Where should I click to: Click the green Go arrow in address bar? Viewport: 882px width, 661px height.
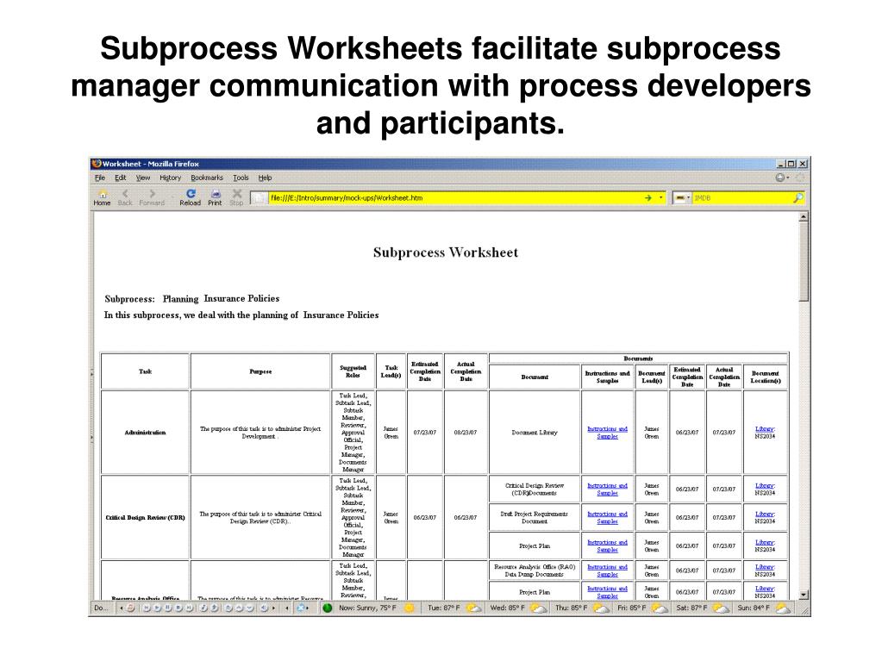648,198
